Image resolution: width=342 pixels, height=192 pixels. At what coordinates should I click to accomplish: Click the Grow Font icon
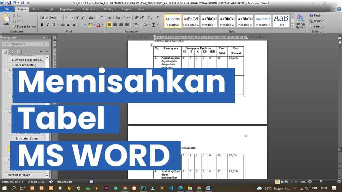point(77,18)
